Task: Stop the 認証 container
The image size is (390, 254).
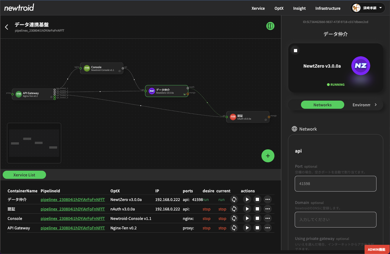Action: pyautogui.click(x=257, y=209)
